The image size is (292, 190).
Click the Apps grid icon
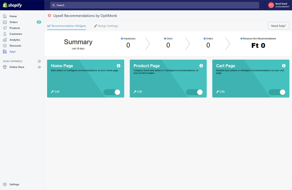point(5,52)
